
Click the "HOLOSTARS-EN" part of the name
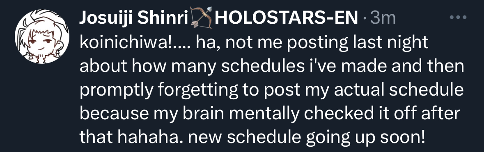tap(286, 18)
